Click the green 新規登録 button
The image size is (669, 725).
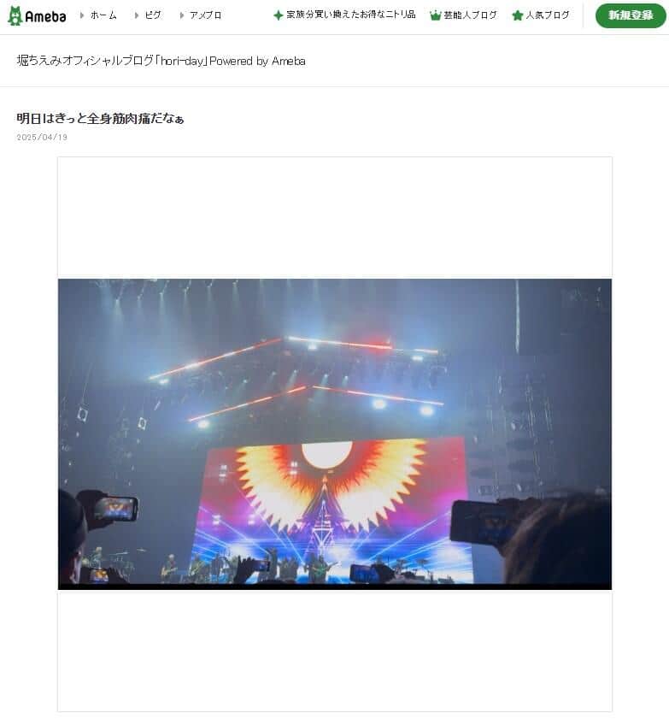click(631, 15)
